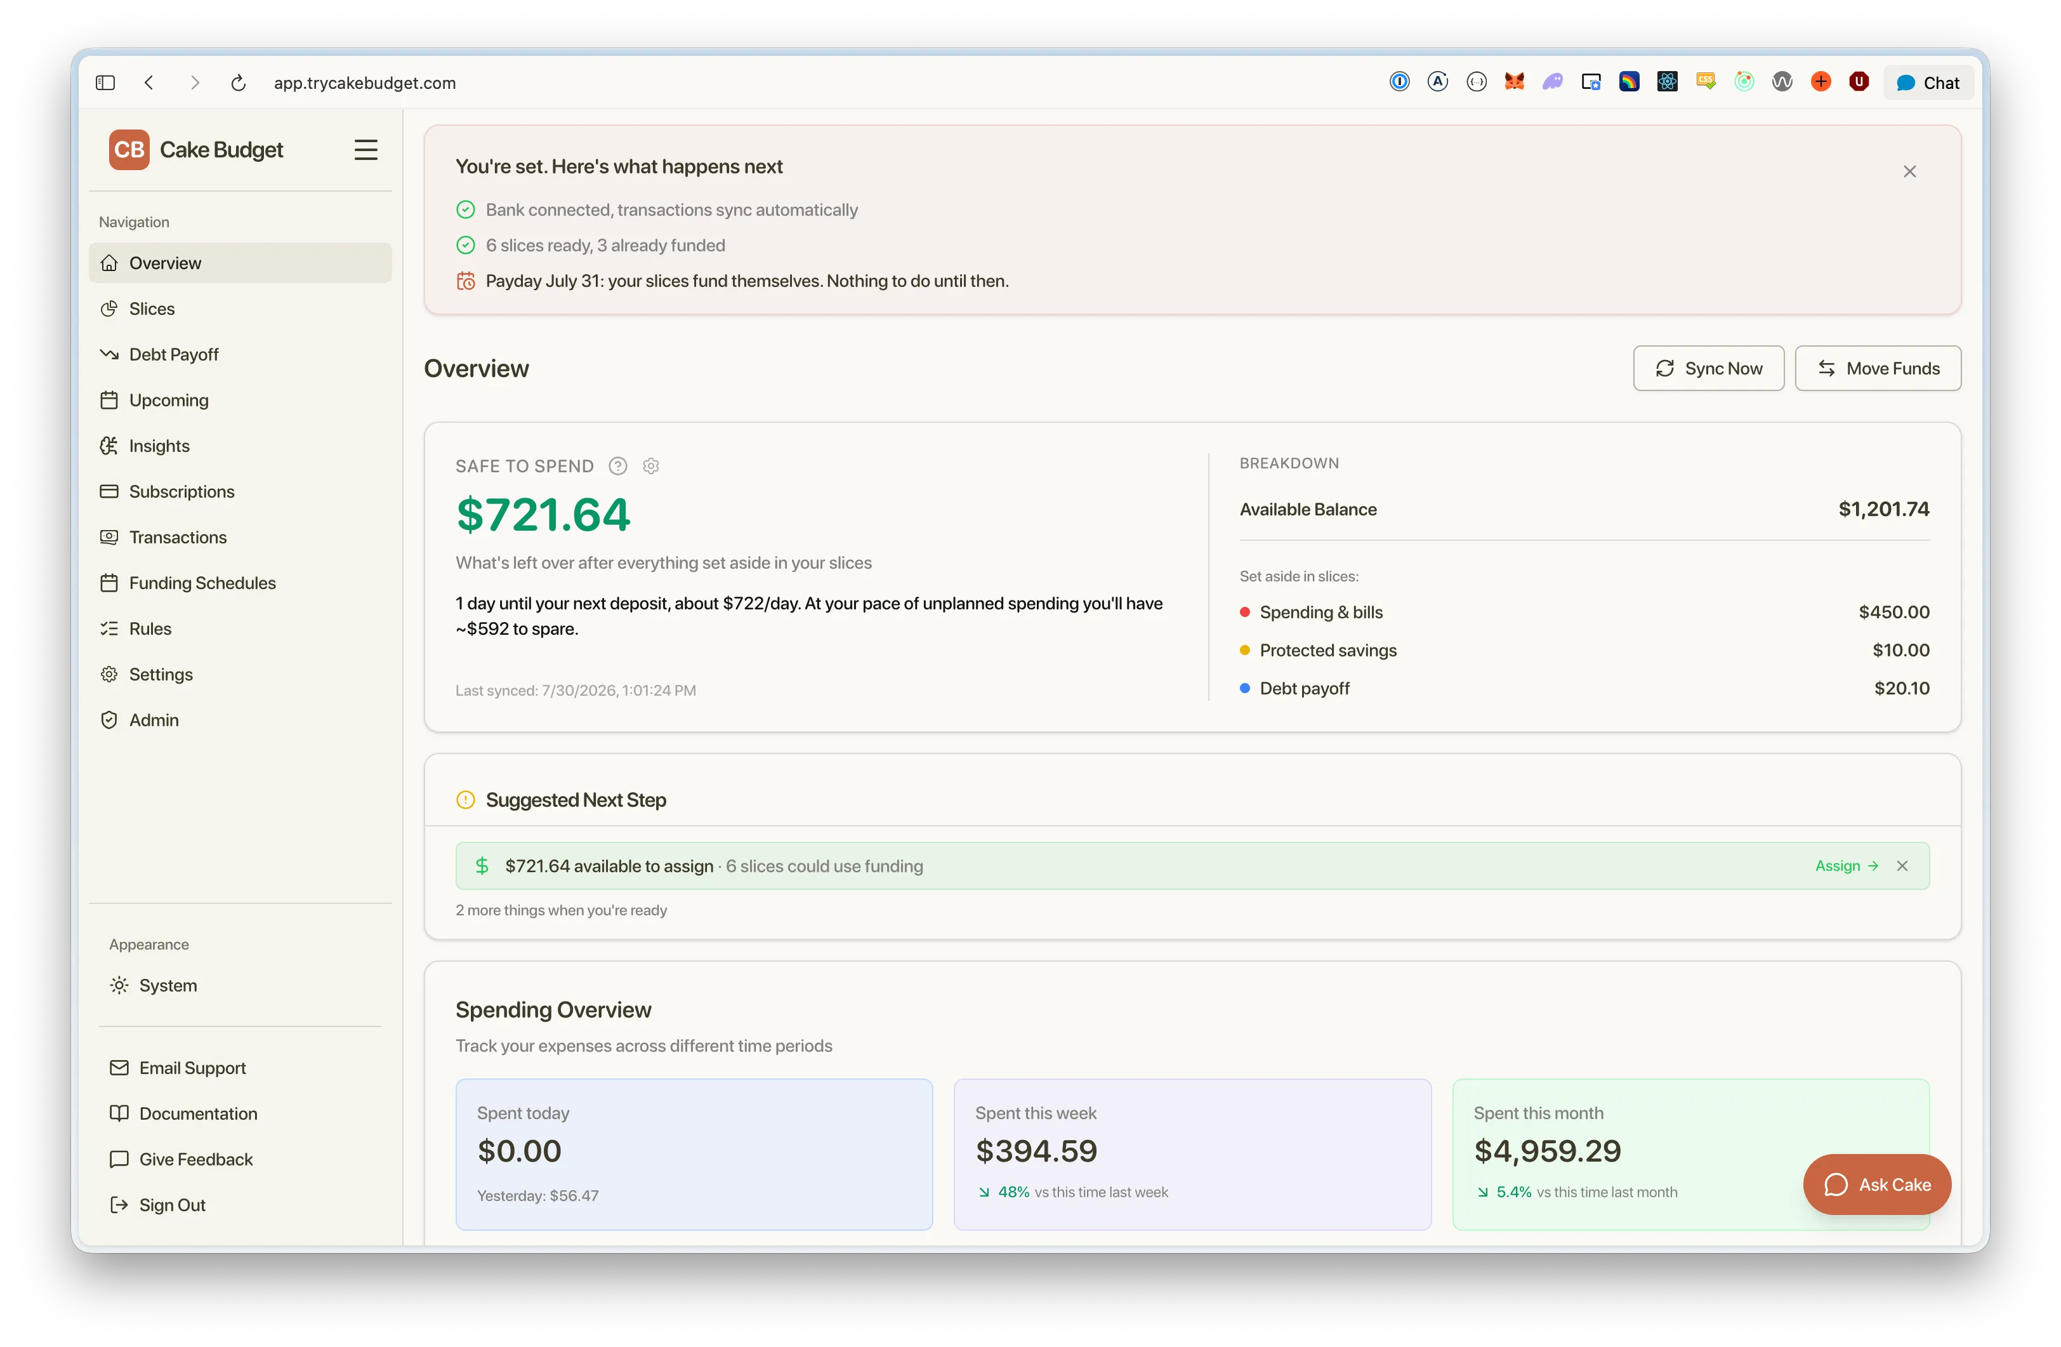
Task: Open Funding Schedules
Action: coord(240,583)
